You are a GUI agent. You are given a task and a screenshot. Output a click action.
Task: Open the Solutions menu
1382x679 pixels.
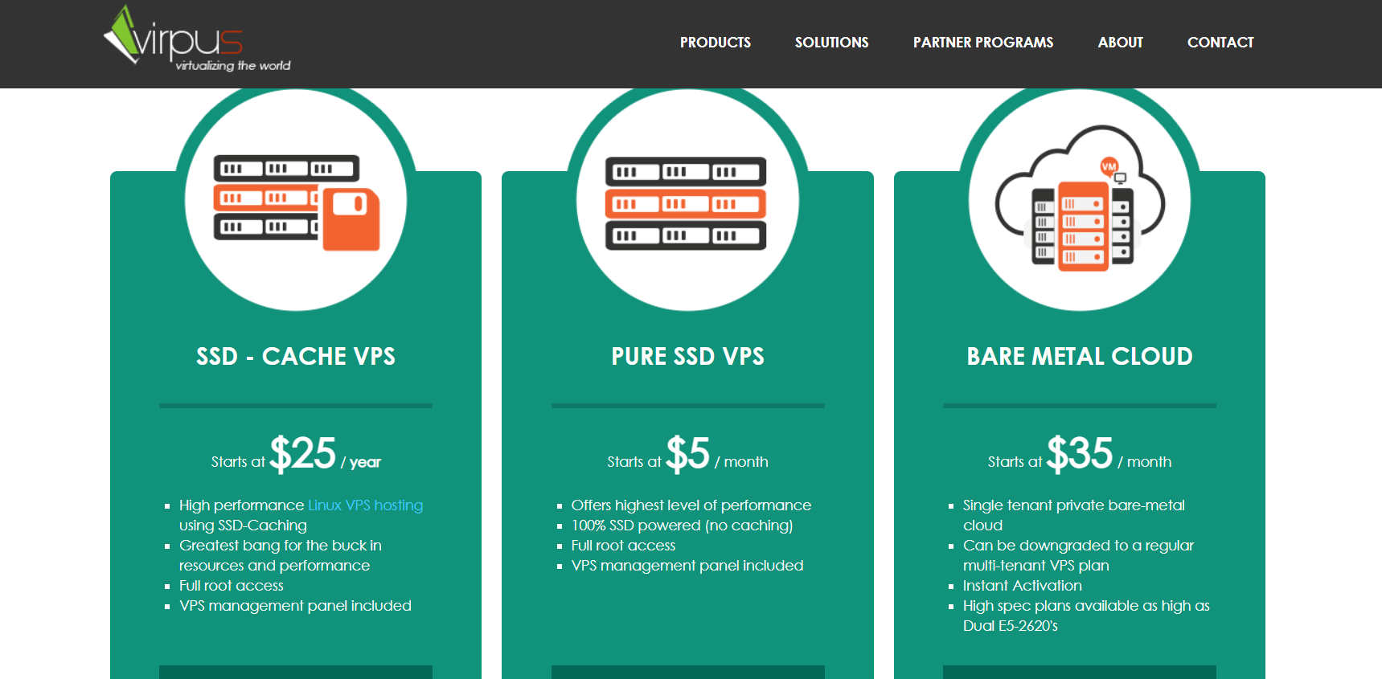point(831,43)
